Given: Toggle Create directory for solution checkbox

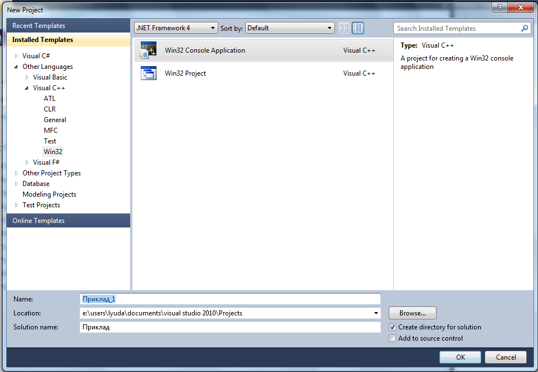Looking at the screenshot, I should click(393, 327).
